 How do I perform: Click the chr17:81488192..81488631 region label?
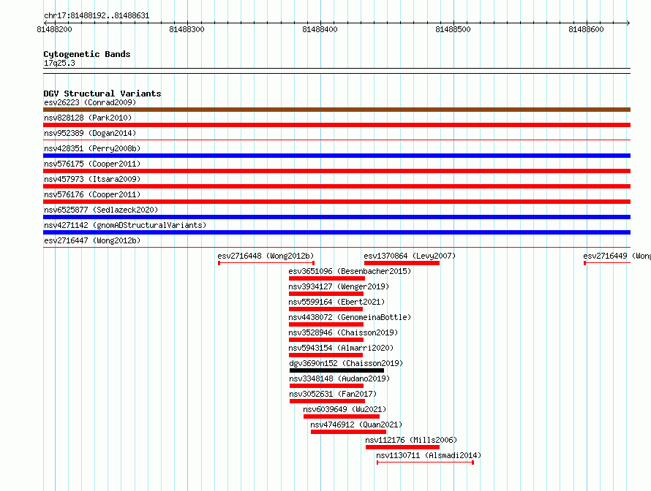pyautogui.click(x=97, y=15)
